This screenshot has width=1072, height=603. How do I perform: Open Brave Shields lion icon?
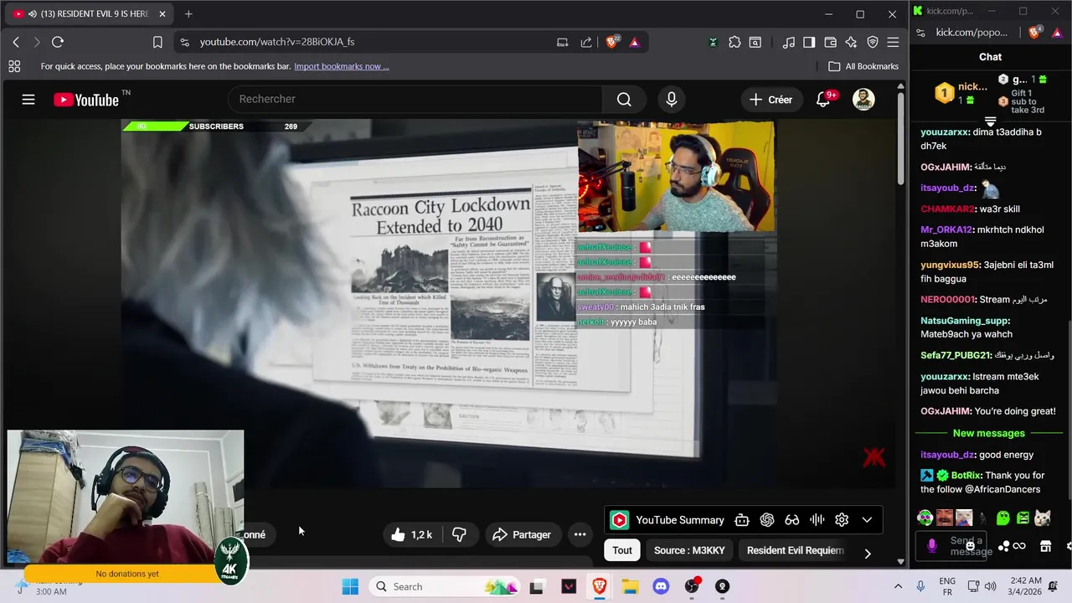point(612,41)
